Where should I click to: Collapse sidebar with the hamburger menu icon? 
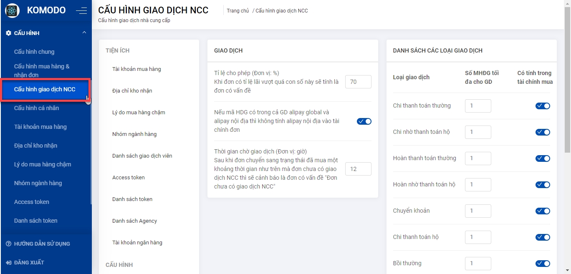[x=81, y=11]
